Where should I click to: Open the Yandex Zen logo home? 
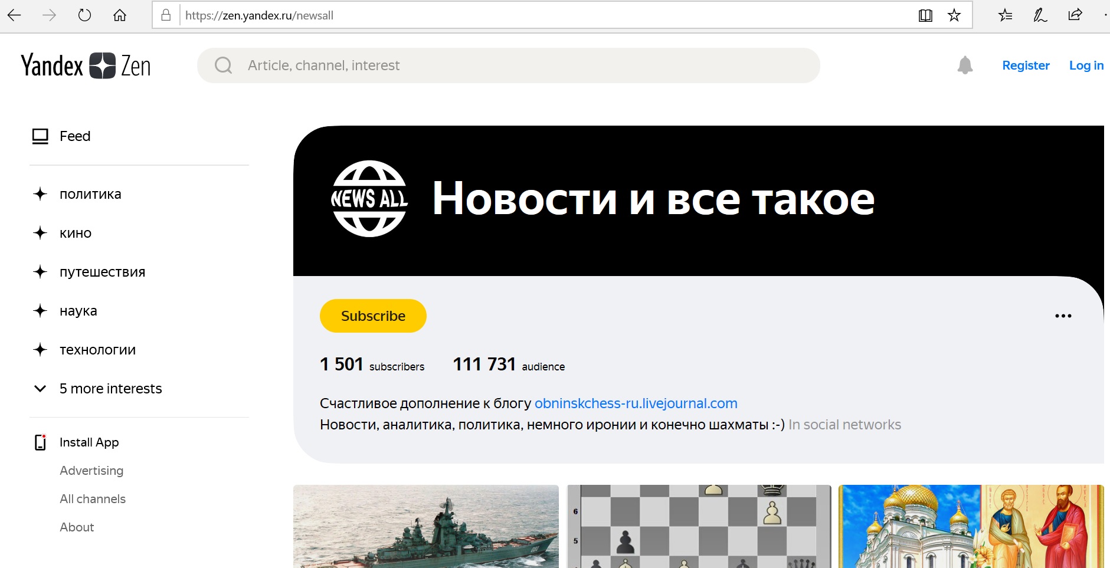pos(86,65)
